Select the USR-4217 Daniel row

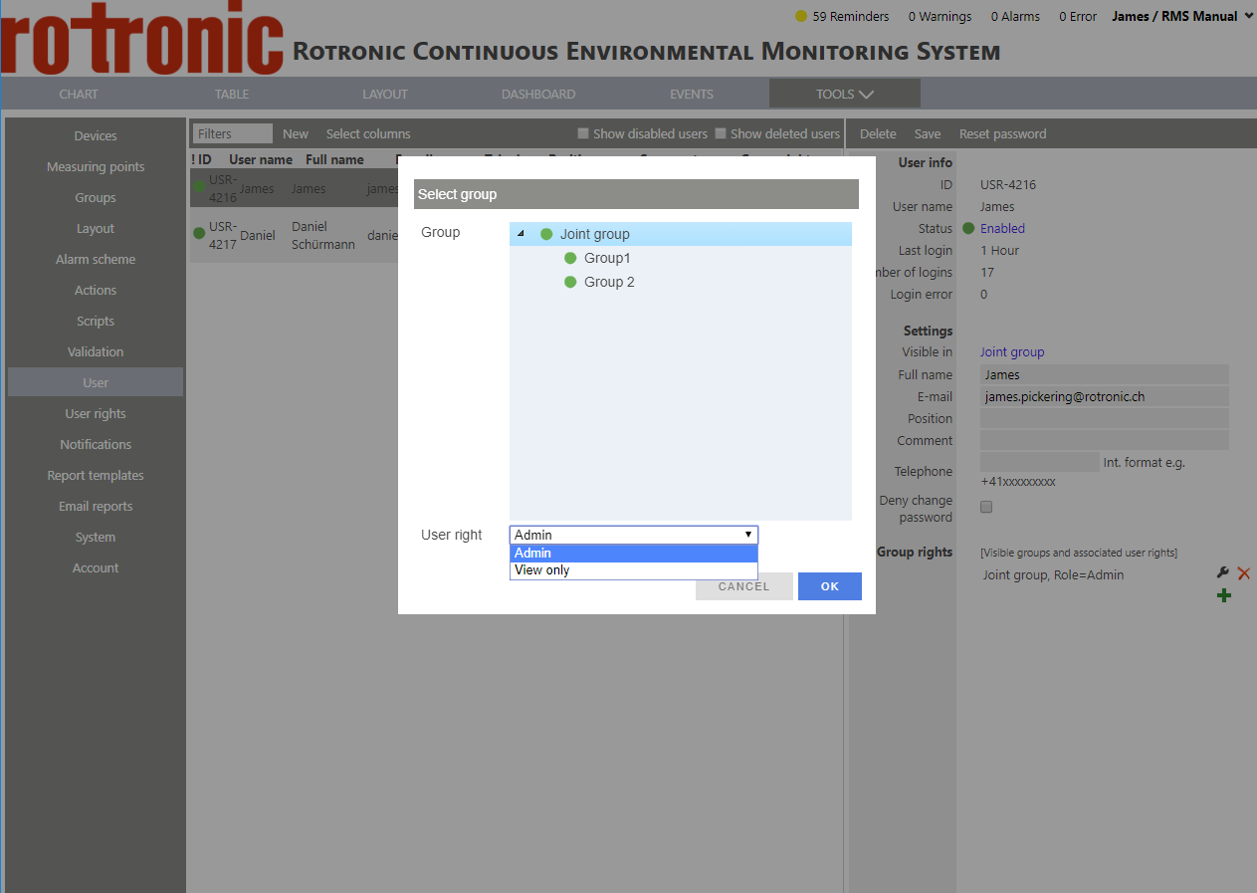point(295,235)
